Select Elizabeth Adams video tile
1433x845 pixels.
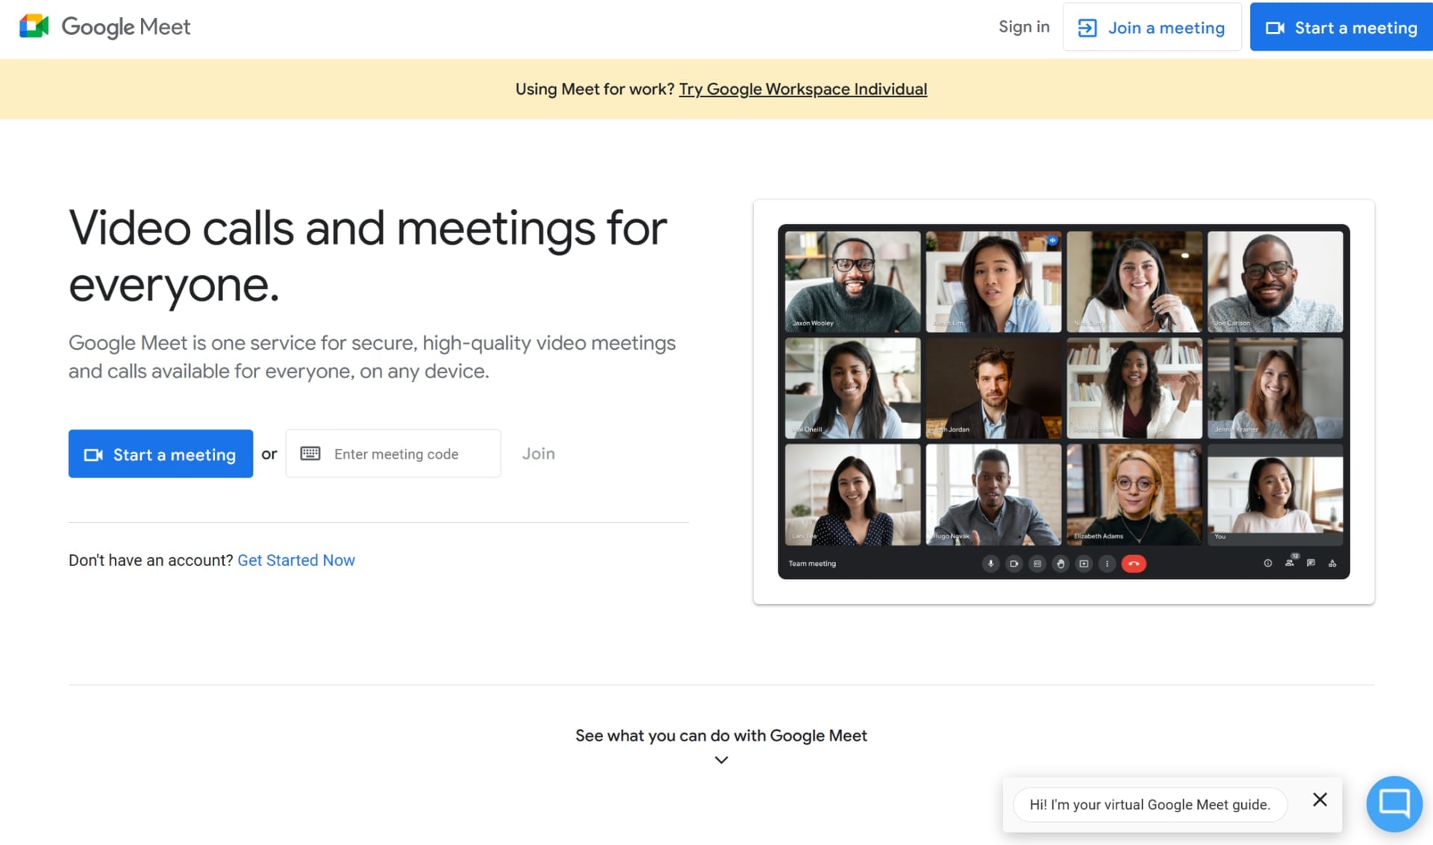click(x=1134, y=494)
